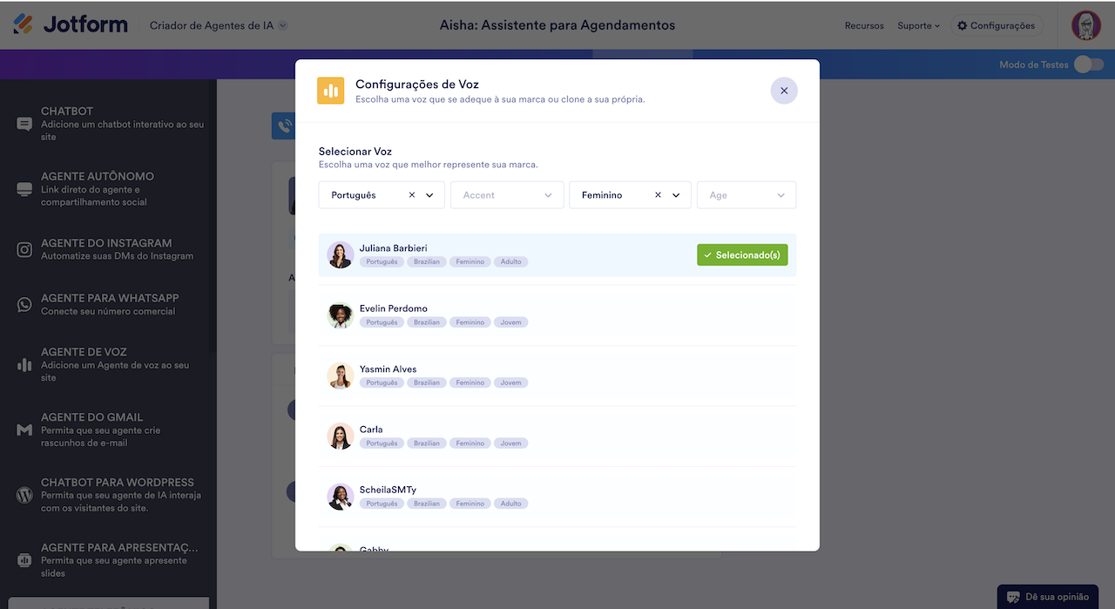Open the Accent dropdown
This screenshot has height=609, width=1115.
click(507, 195)
